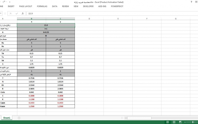This screenshot has height=124, width=198.
Task: Select the merged cell containing 15.9
Action: point(46,25)
